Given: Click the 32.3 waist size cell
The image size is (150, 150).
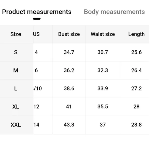Looking at the screenshot, I should click(103, 70).
